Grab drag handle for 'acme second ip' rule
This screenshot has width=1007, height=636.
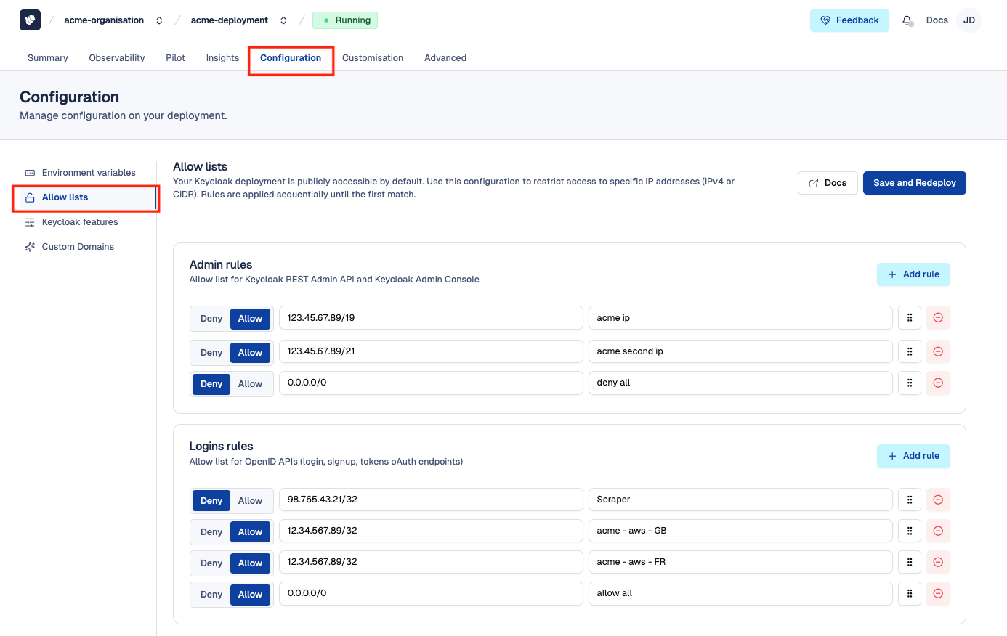[910, 351]
